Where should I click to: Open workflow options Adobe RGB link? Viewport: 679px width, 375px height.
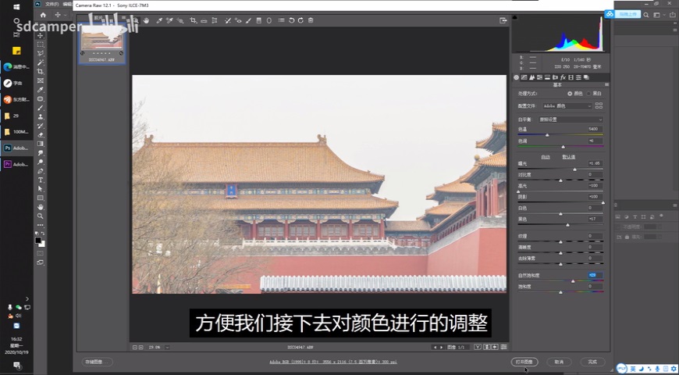(333, 362)
